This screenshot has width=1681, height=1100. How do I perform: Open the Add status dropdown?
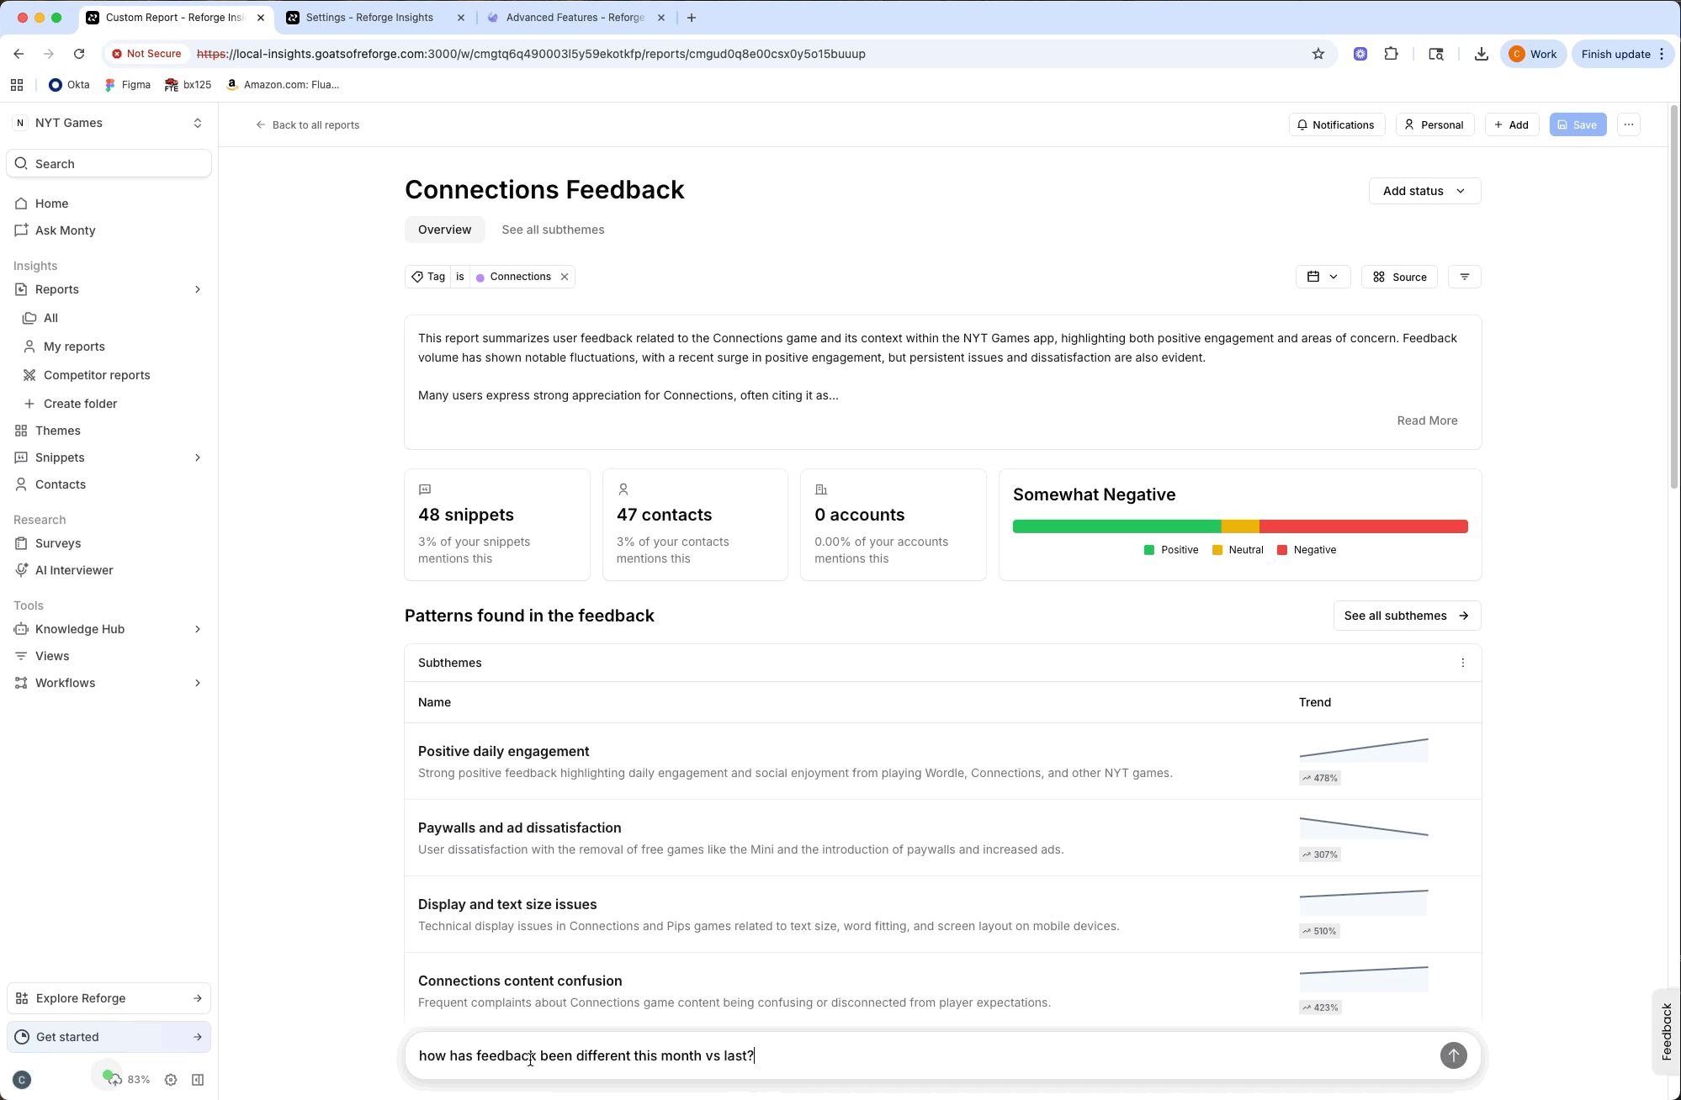coord(1424,191)
